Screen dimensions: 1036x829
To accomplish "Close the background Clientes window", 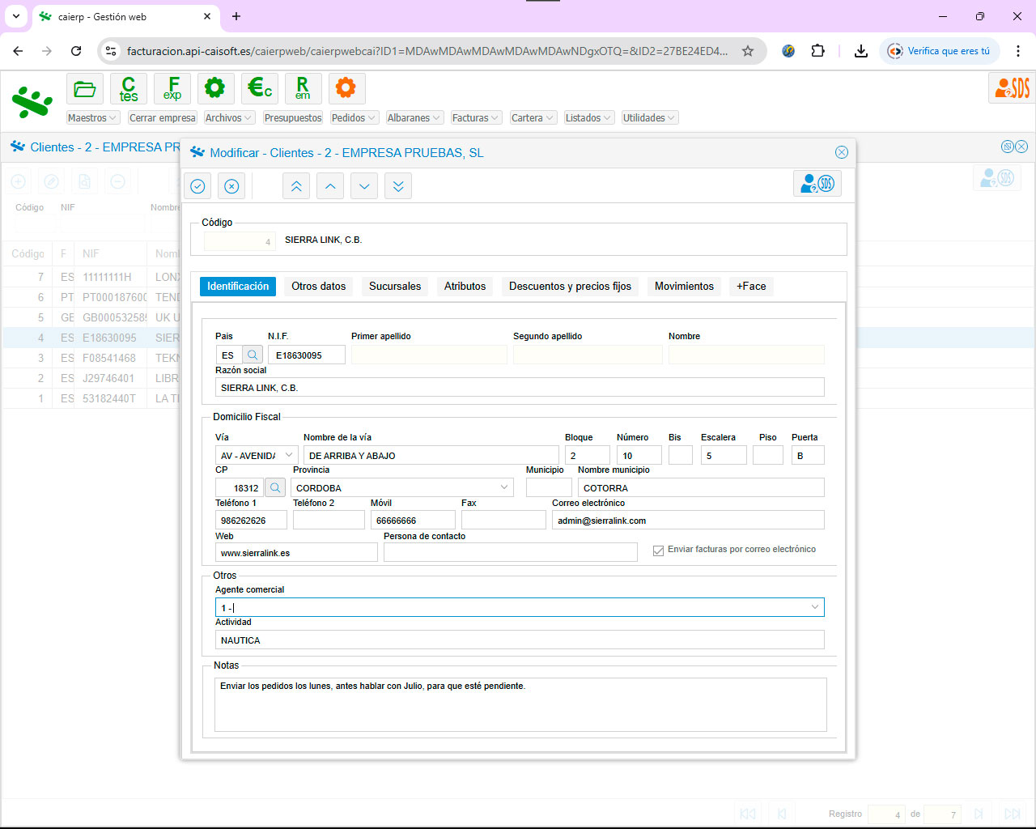I will pos(1021,147).
